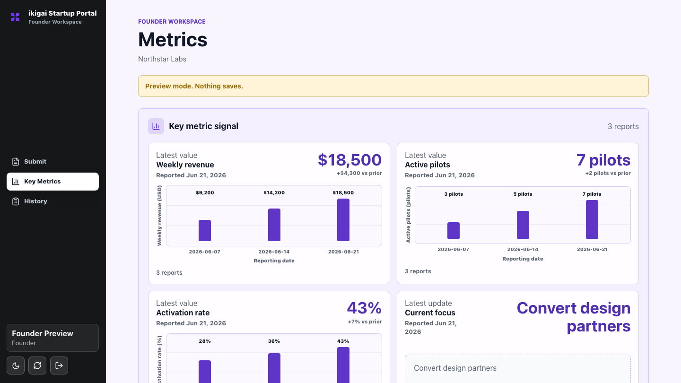Image resolution: width=681 pixels, height=383 pixels.
Task: Click the +2 pilots vs prior text
Action: pyautogui.click(x=608, y=174)
